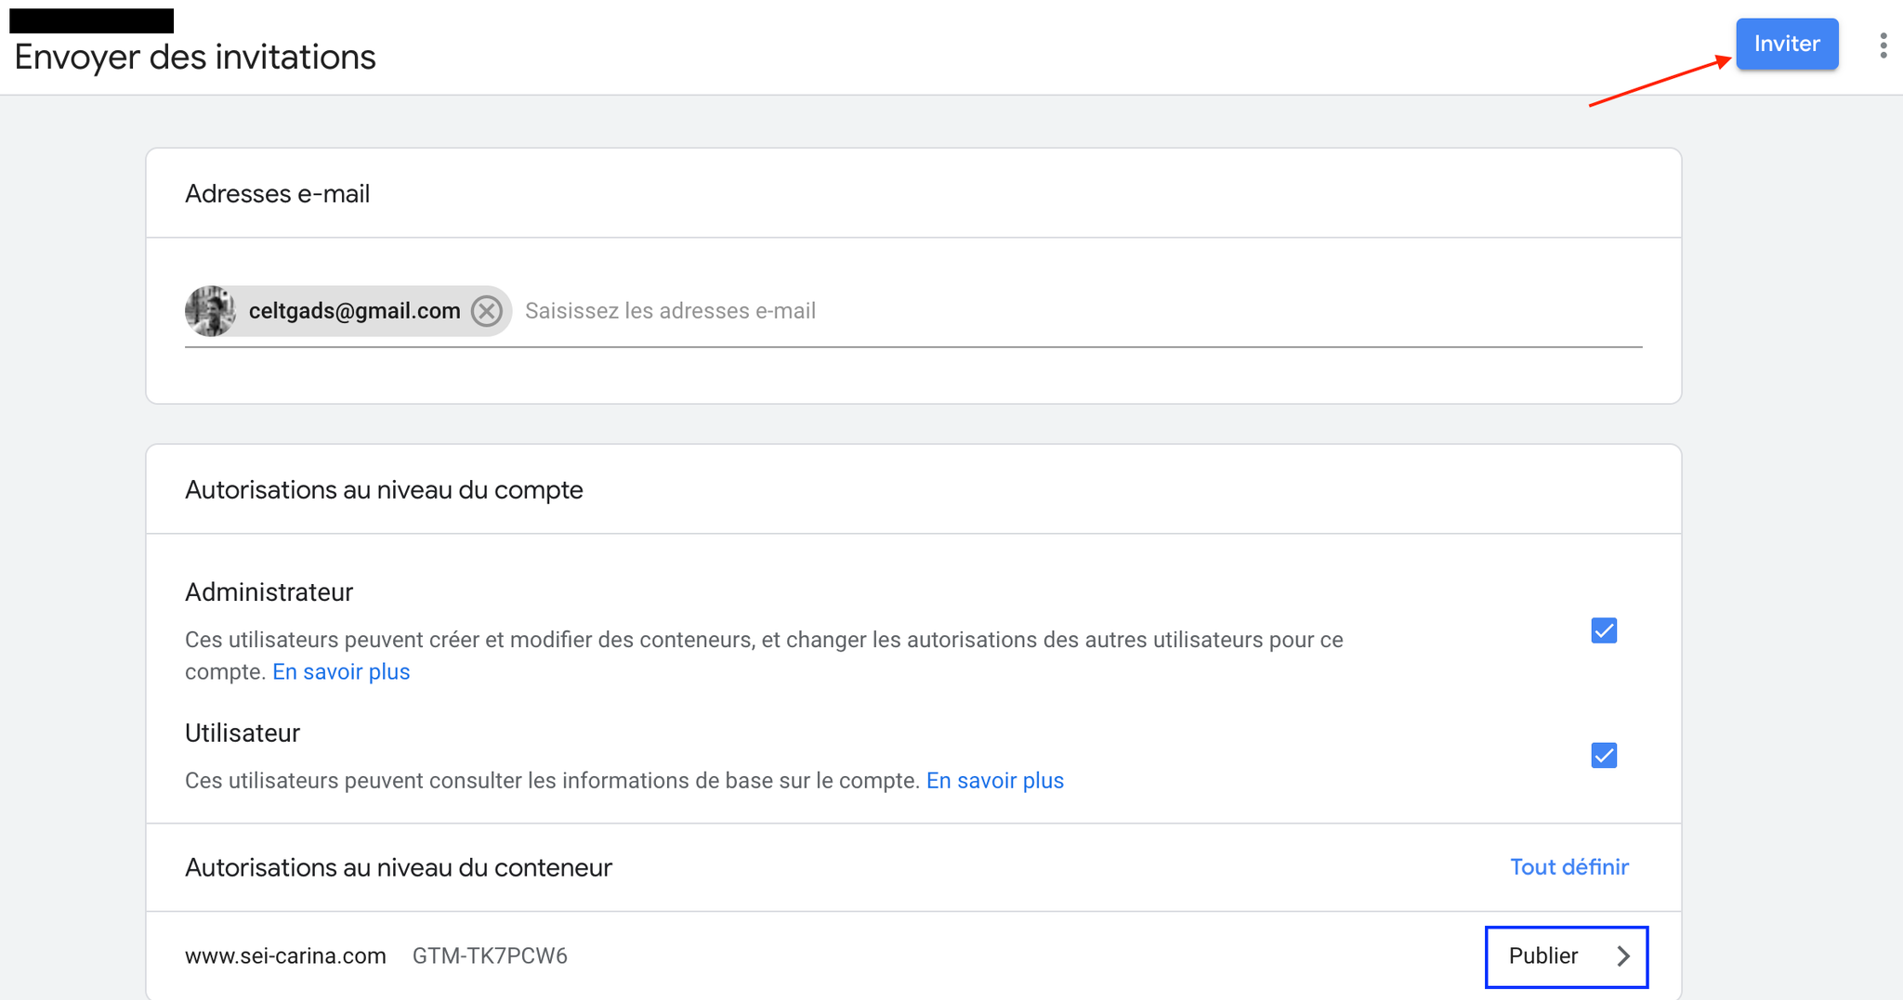
Task: Select the www.sei-carina.com container row
Action: pyautogui.click(x=285, y=956)
